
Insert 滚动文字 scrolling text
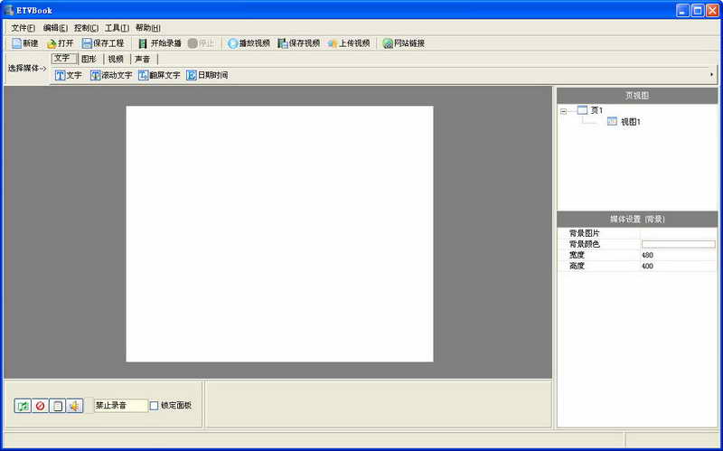click(x=111, y=75)
